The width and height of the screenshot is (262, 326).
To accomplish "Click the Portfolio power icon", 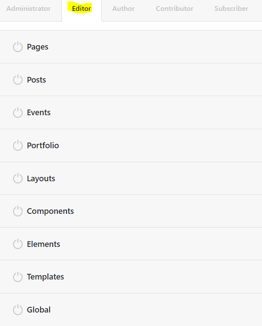I will (x=17, y=146).
